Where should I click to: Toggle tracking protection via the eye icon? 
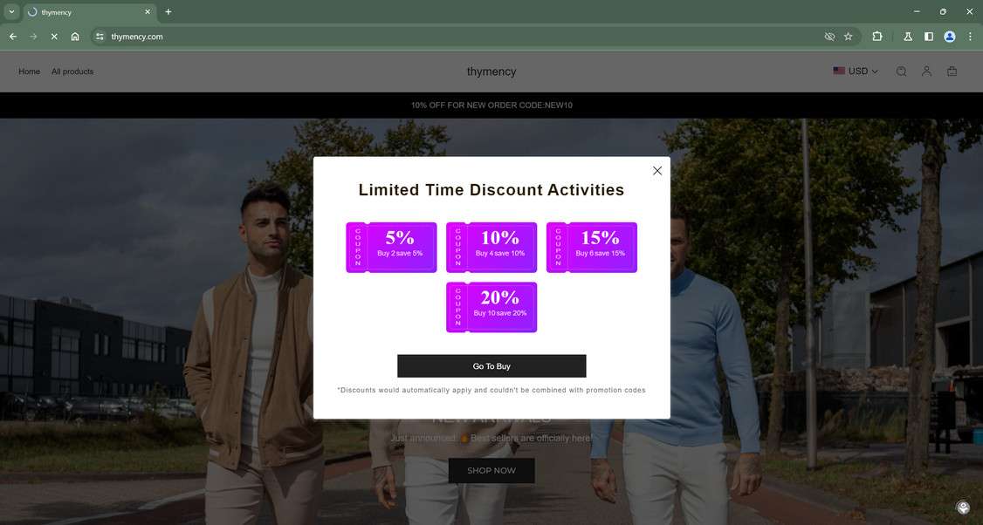pos(828,37)
